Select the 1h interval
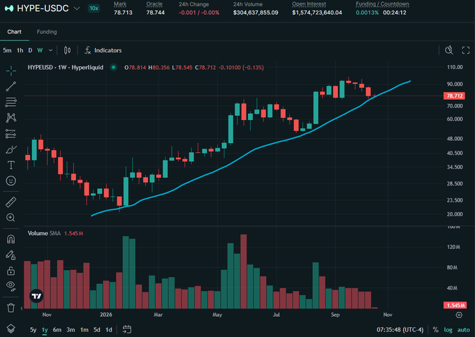This screenshot has width=475, height=337. point(20,50)
